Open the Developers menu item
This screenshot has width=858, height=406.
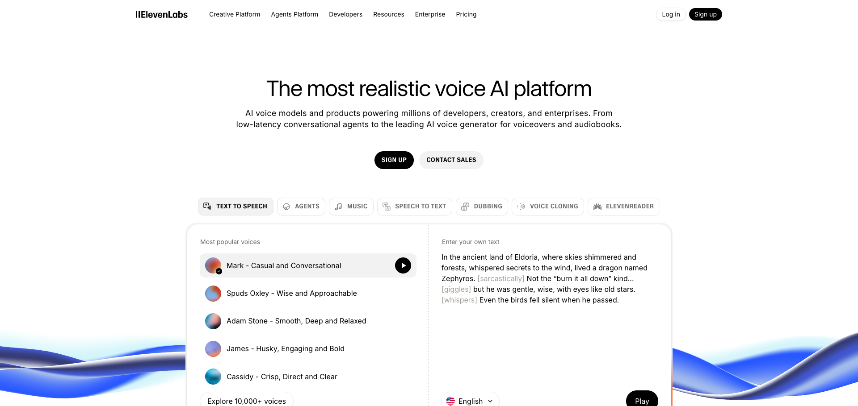(x=345, y=14)
